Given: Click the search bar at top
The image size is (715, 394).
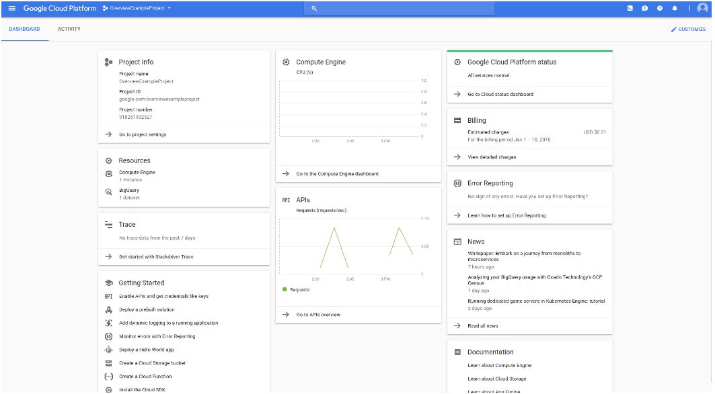Looking at the screenshot, I should [x=400, y=8].
